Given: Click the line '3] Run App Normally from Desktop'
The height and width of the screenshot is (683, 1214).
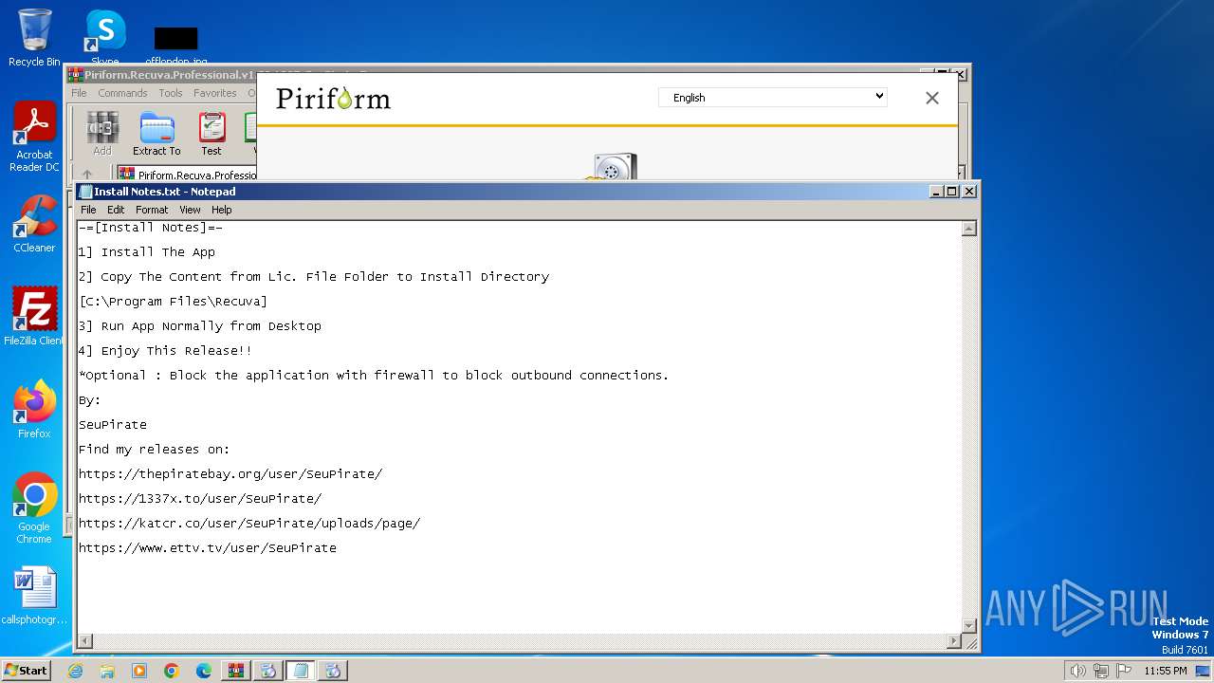Looking at the screenshot, I should pos(200,326).
